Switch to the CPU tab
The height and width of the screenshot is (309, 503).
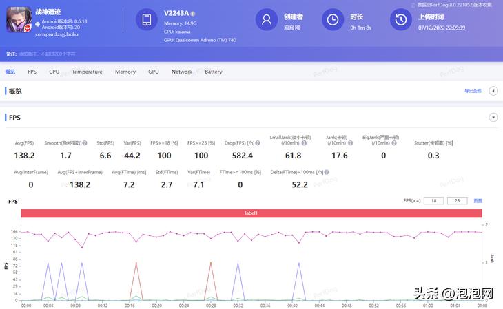pyautogui.click(x=54, y=72)
